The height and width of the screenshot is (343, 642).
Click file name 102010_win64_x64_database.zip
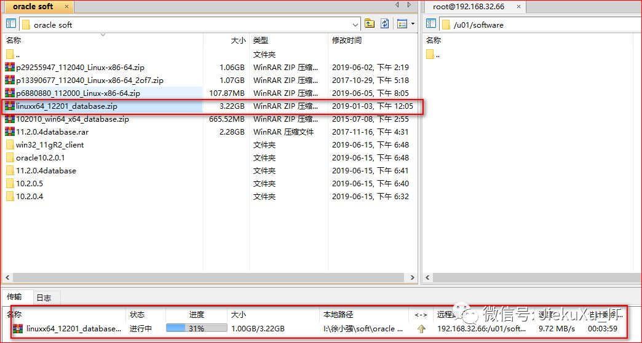(x=73, y=119)
